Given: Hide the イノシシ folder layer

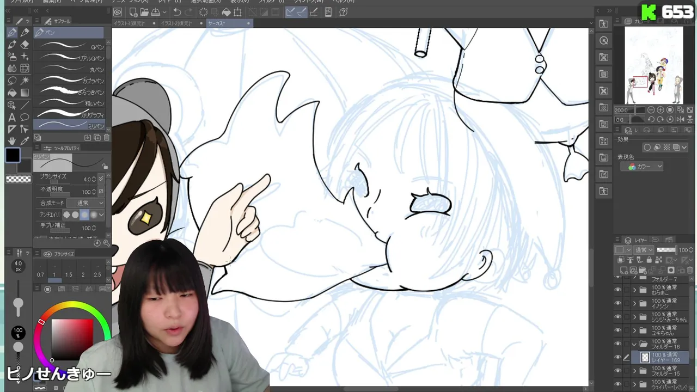Looking at the screenshot, I should coord(617,303).
